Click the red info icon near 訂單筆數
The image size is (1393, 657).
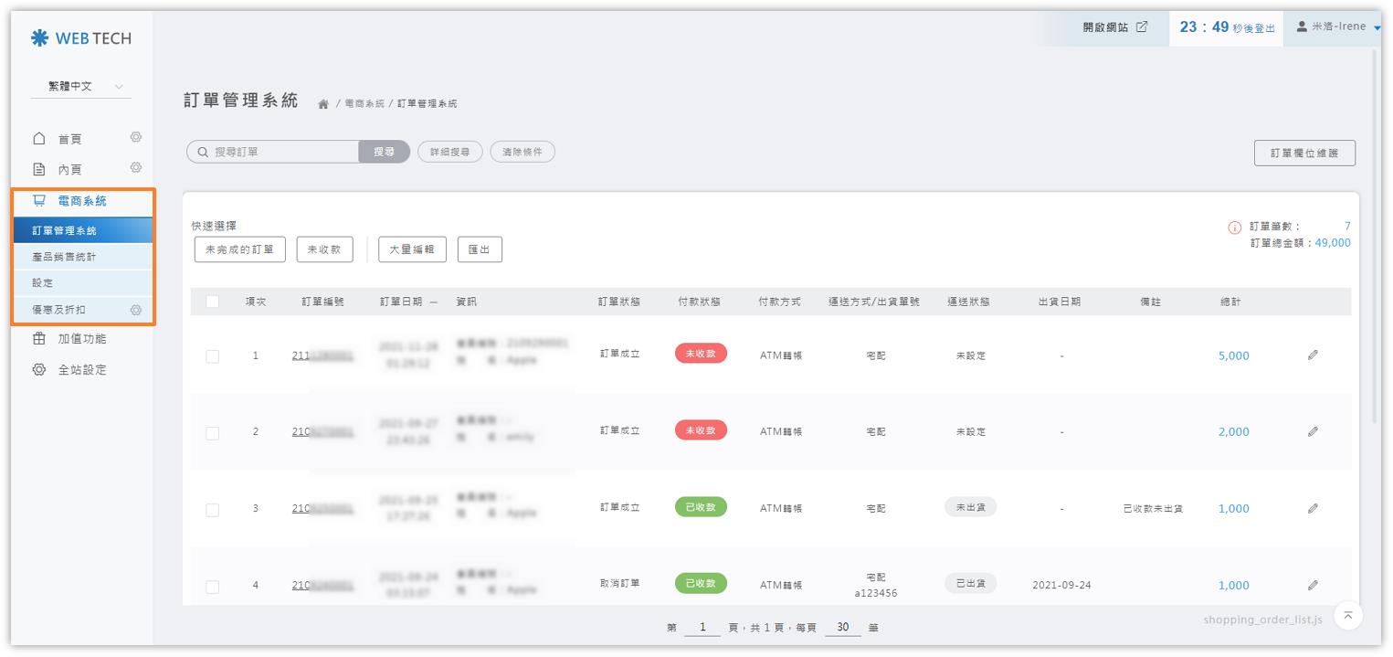point(1235,228)
